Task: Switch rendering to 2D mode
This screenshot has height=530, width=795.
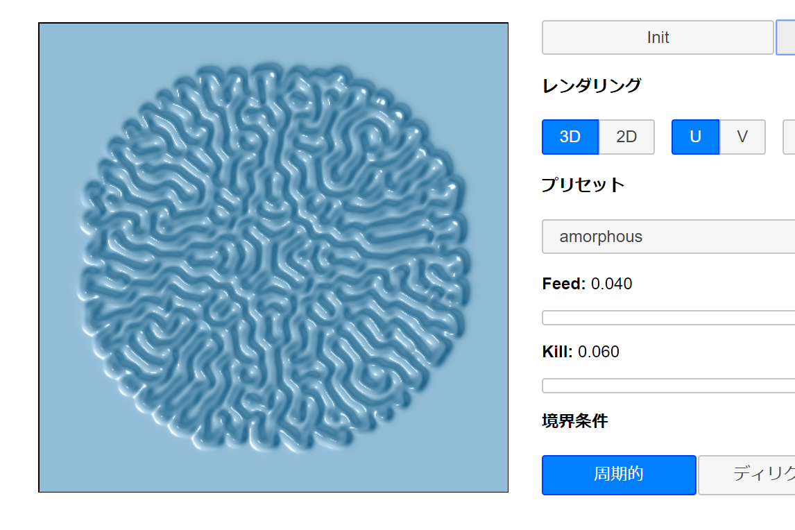Action: (x=626, y=137)
